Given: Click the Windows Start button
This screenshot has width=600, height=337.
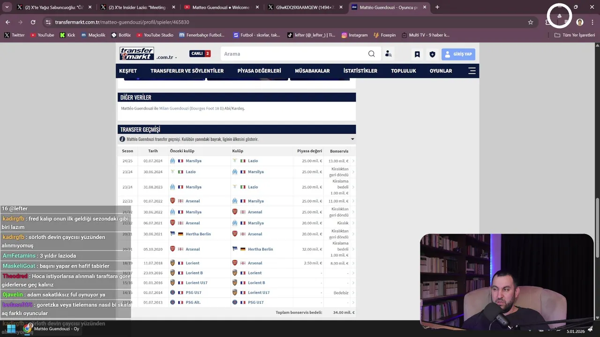Looking at the screenshot, I should point(11,329).
